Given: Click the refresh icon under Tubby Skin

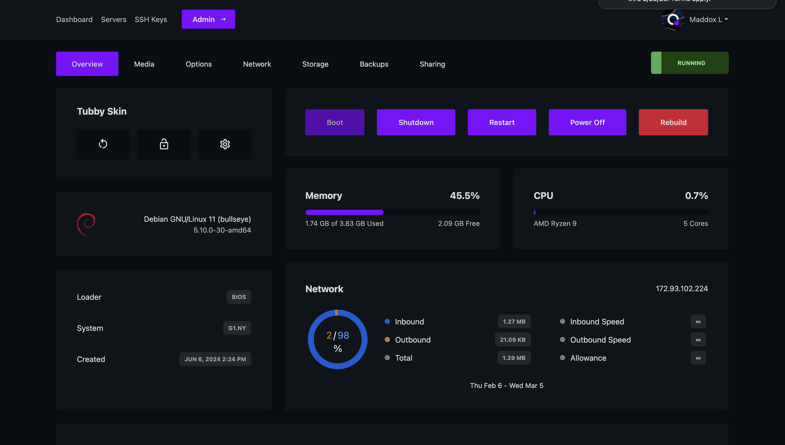Looking at the screenshot, I should (103, 144).
